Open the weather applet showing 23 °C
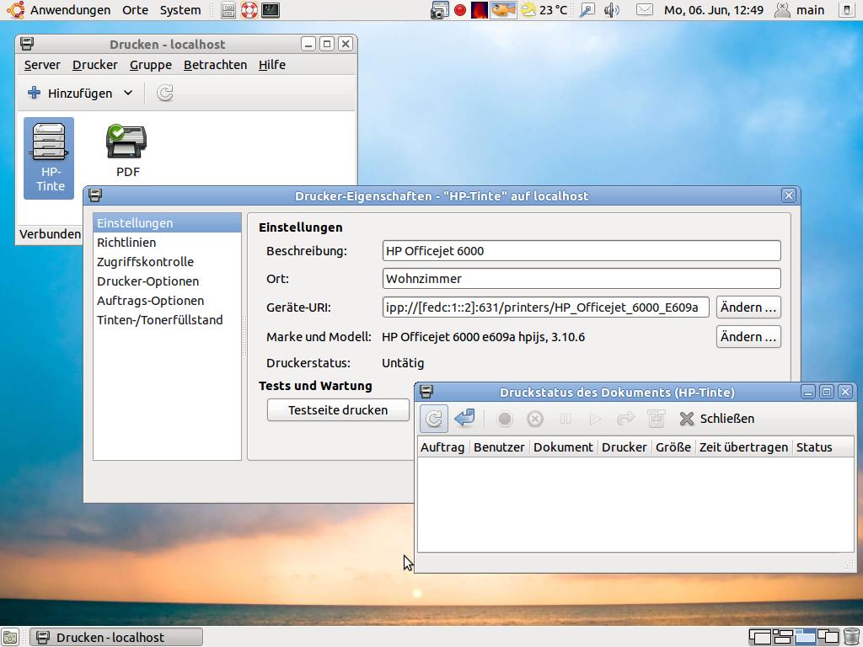Image resolution: width=863 pixels, height=647 pixels. (544, 10)
